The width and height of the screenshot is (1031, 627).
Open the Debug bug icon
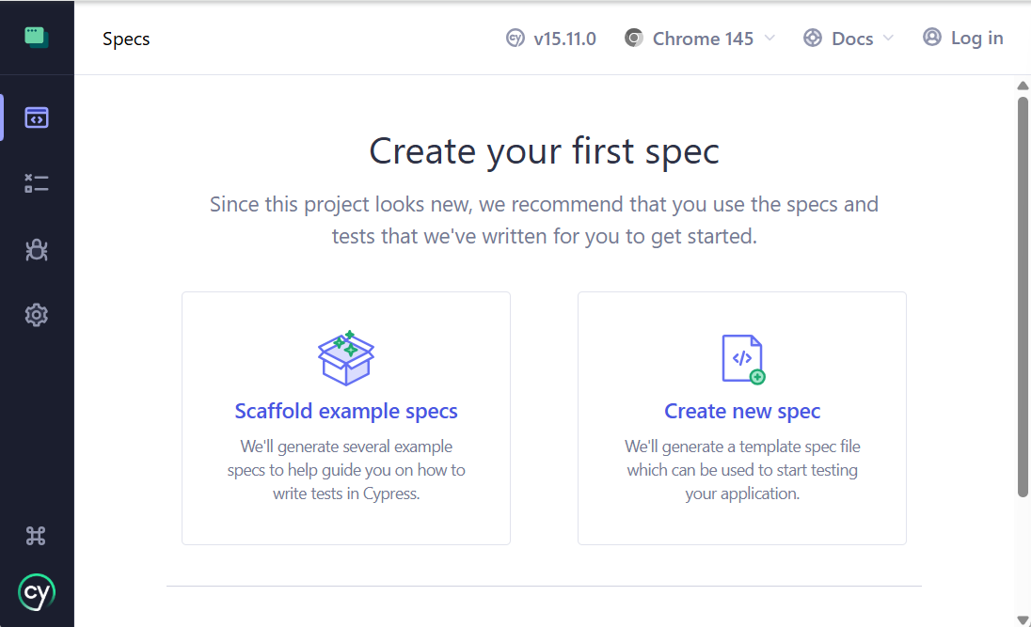point(37,249)
